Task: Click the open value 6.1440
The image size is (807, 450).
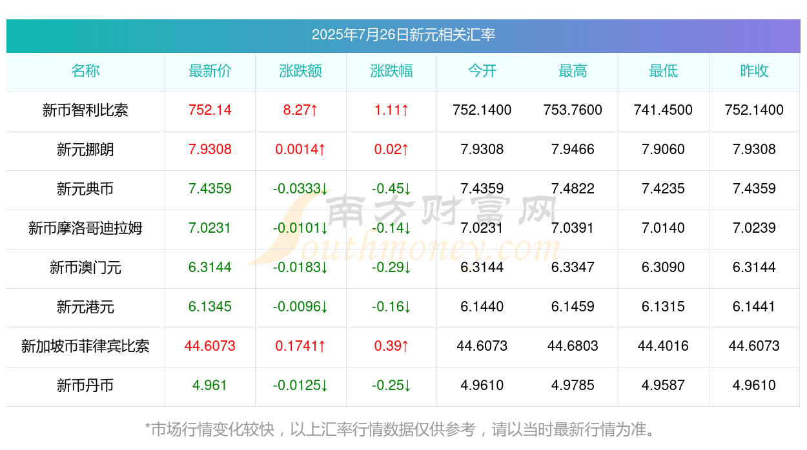Action: click(482, 307)
